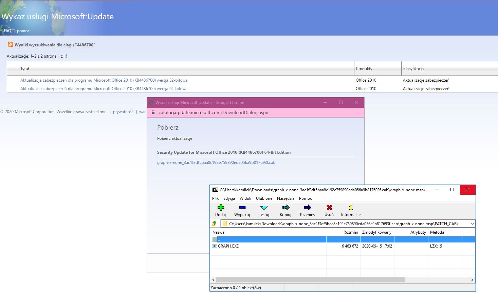The width and height of the screenshot is (498, 299).
Task: Sort catalog results by Klasyfikacja column
Action: (x=413, y=69)
